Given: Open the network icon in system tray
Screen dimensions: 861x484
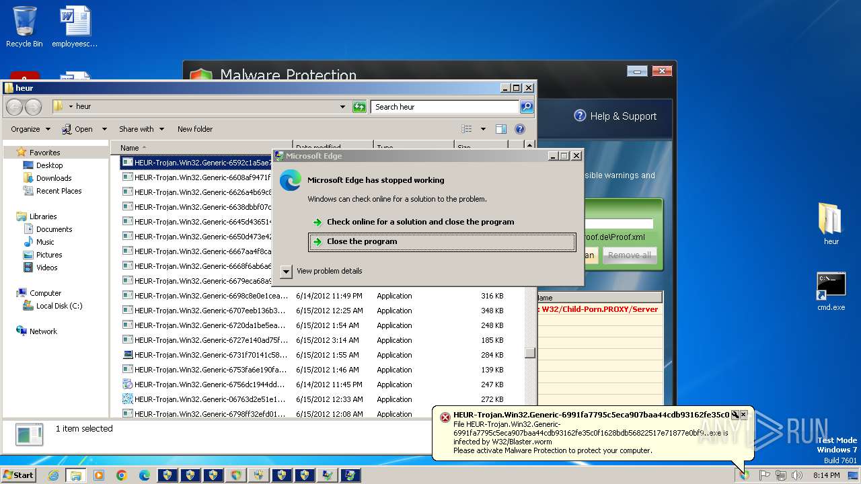Looking at the screenshot, I should [x=781, y=475].
